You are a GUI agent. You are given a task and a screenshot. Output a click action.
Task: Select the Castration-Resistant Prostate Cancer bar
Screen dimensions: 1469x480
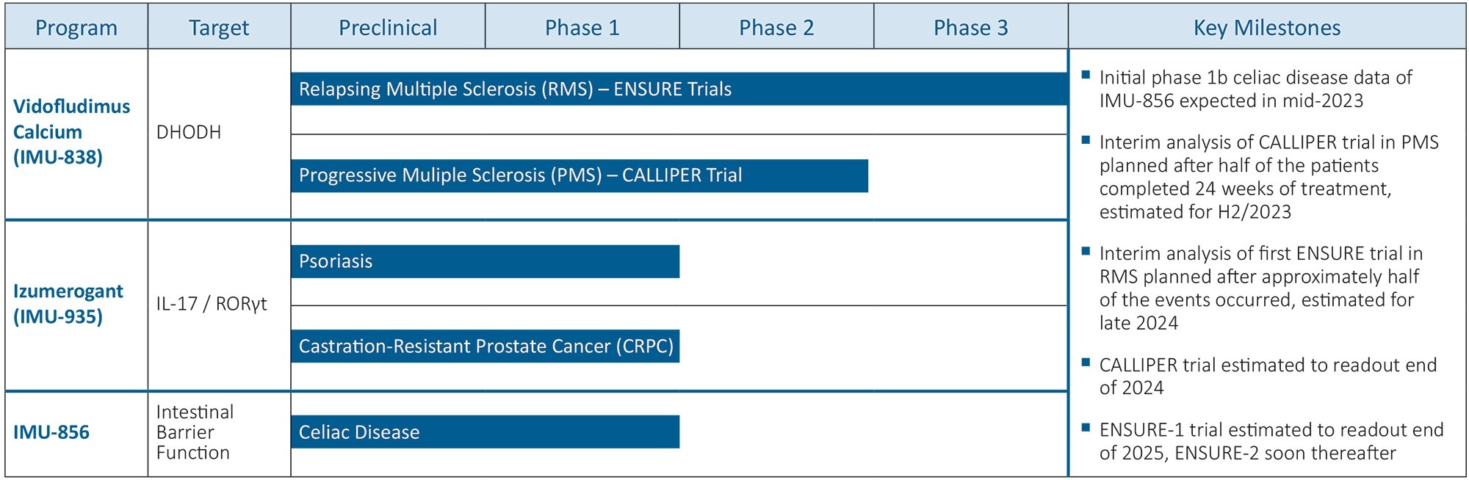(485, 346)
